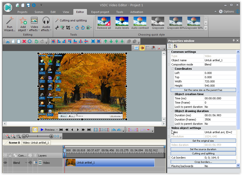Click the scissors cut icon in edit toolbar
The height and width of the screenshot is (175, 242).
tap(8, 41)
